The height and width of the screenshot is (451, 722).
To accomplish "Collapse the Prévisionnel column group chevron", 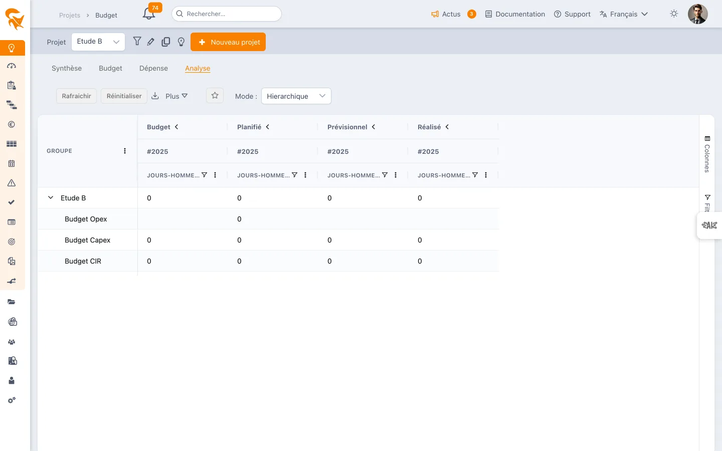I will [374, 127].
